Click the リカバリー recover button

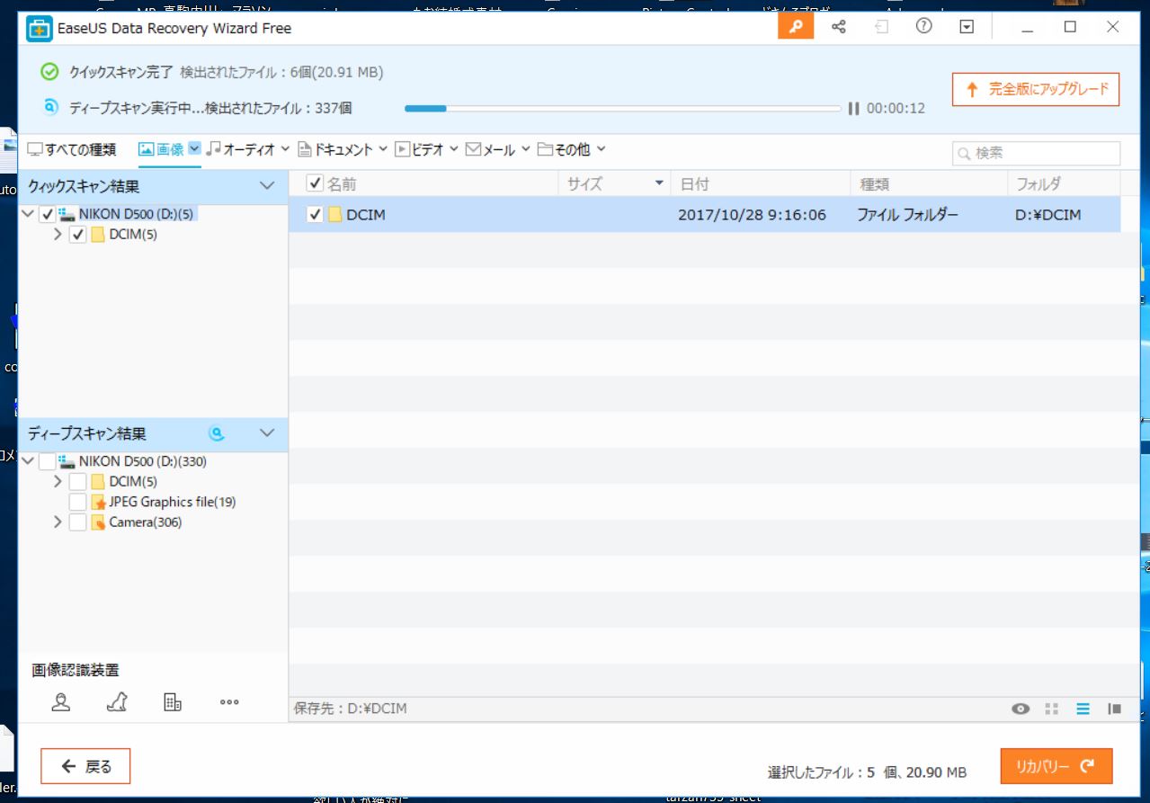coord(1056,766)
